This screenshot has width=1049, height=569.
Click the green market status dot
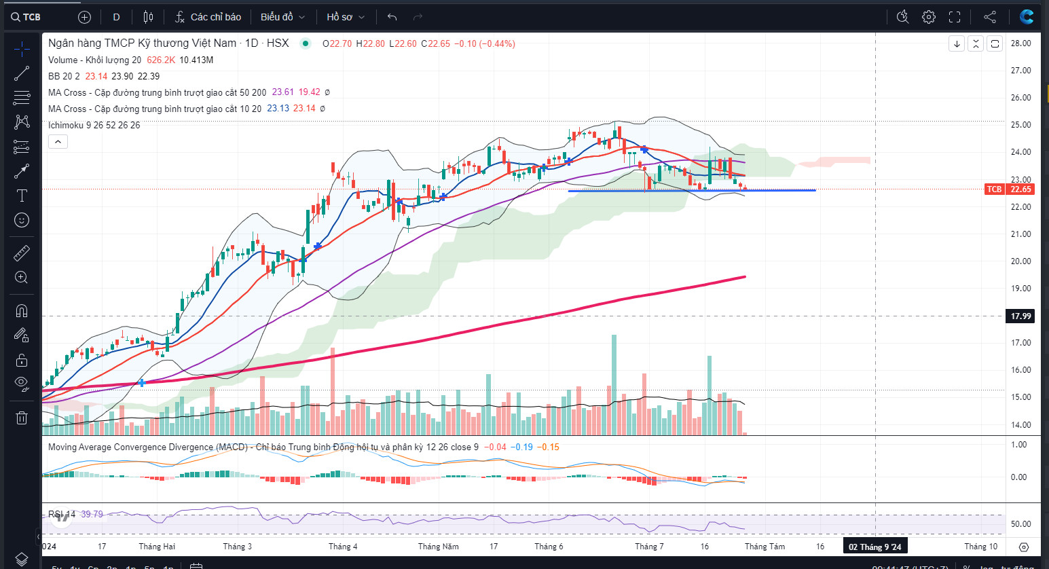tap(306, 43)
